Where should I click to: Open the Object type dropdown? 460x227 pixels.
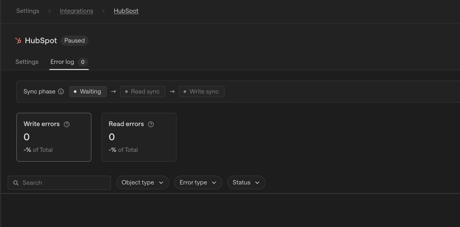(x=143, y=183)
